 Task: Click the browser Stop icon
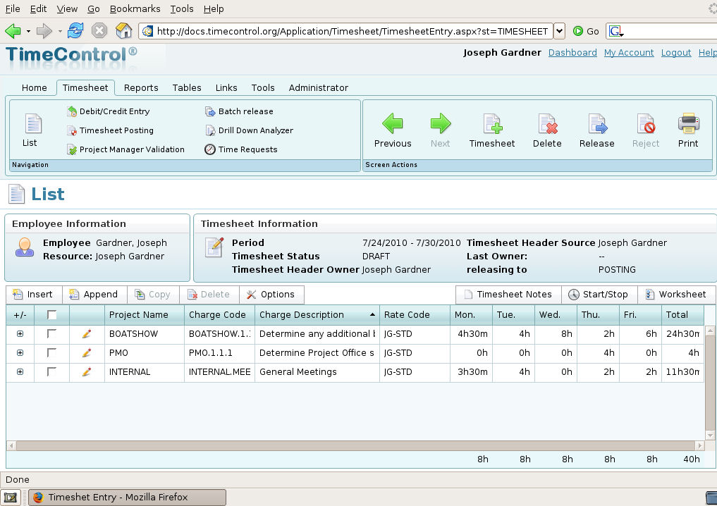pos(99,31)
